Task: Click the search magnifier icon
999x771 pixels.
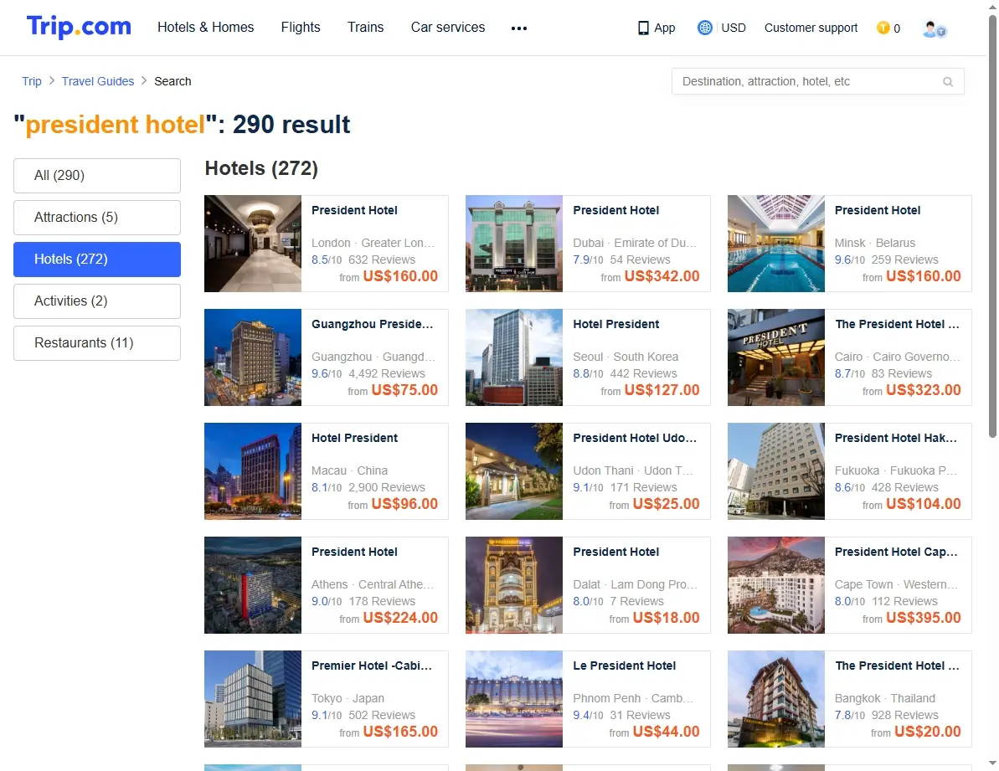Action: 948,82
